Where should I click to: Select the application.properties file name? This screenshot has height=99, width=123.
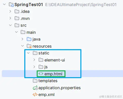click(x=60, y=88)
